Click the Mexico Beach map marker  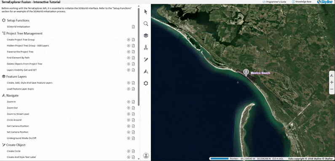click(246, 72)
